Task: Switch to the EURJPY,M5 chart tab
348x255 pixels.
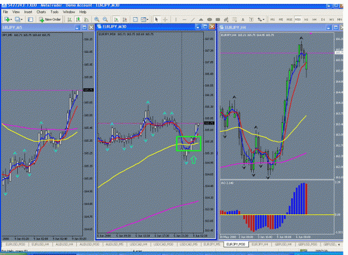Action: (212, 244)
